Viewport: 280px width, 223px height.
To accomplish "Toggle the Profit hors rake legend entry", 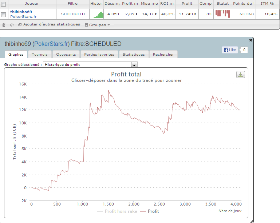I will 117,211.
